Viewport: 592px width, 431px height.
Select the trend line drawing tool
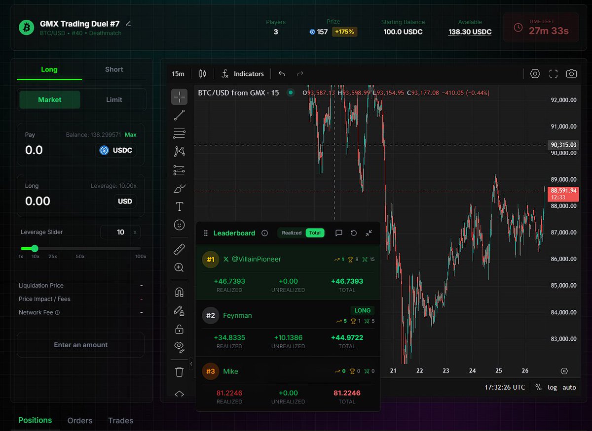[180, 115]
